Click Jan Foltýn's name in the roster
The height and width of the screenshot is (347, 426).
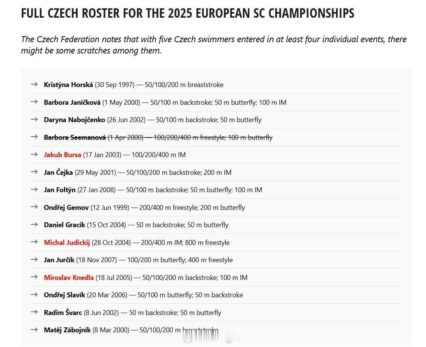click(60, 190)
